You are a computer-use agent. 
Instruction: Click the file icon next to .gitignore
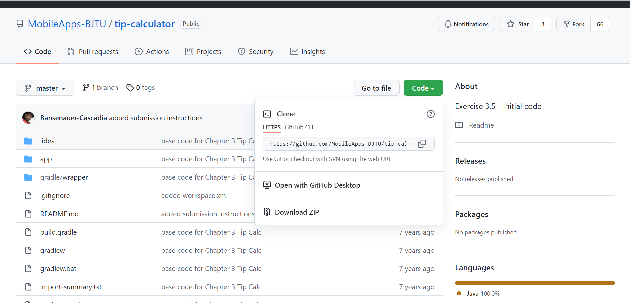[28, 196]
